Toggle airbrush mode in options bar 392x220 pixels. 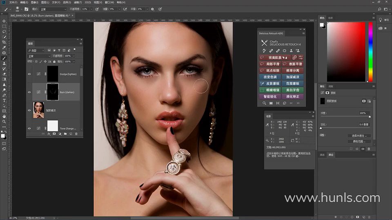click(125, 9)
